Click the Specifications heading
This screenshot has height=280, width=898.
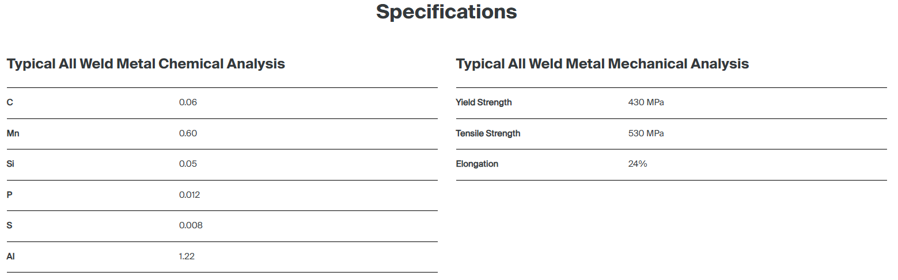446,12
